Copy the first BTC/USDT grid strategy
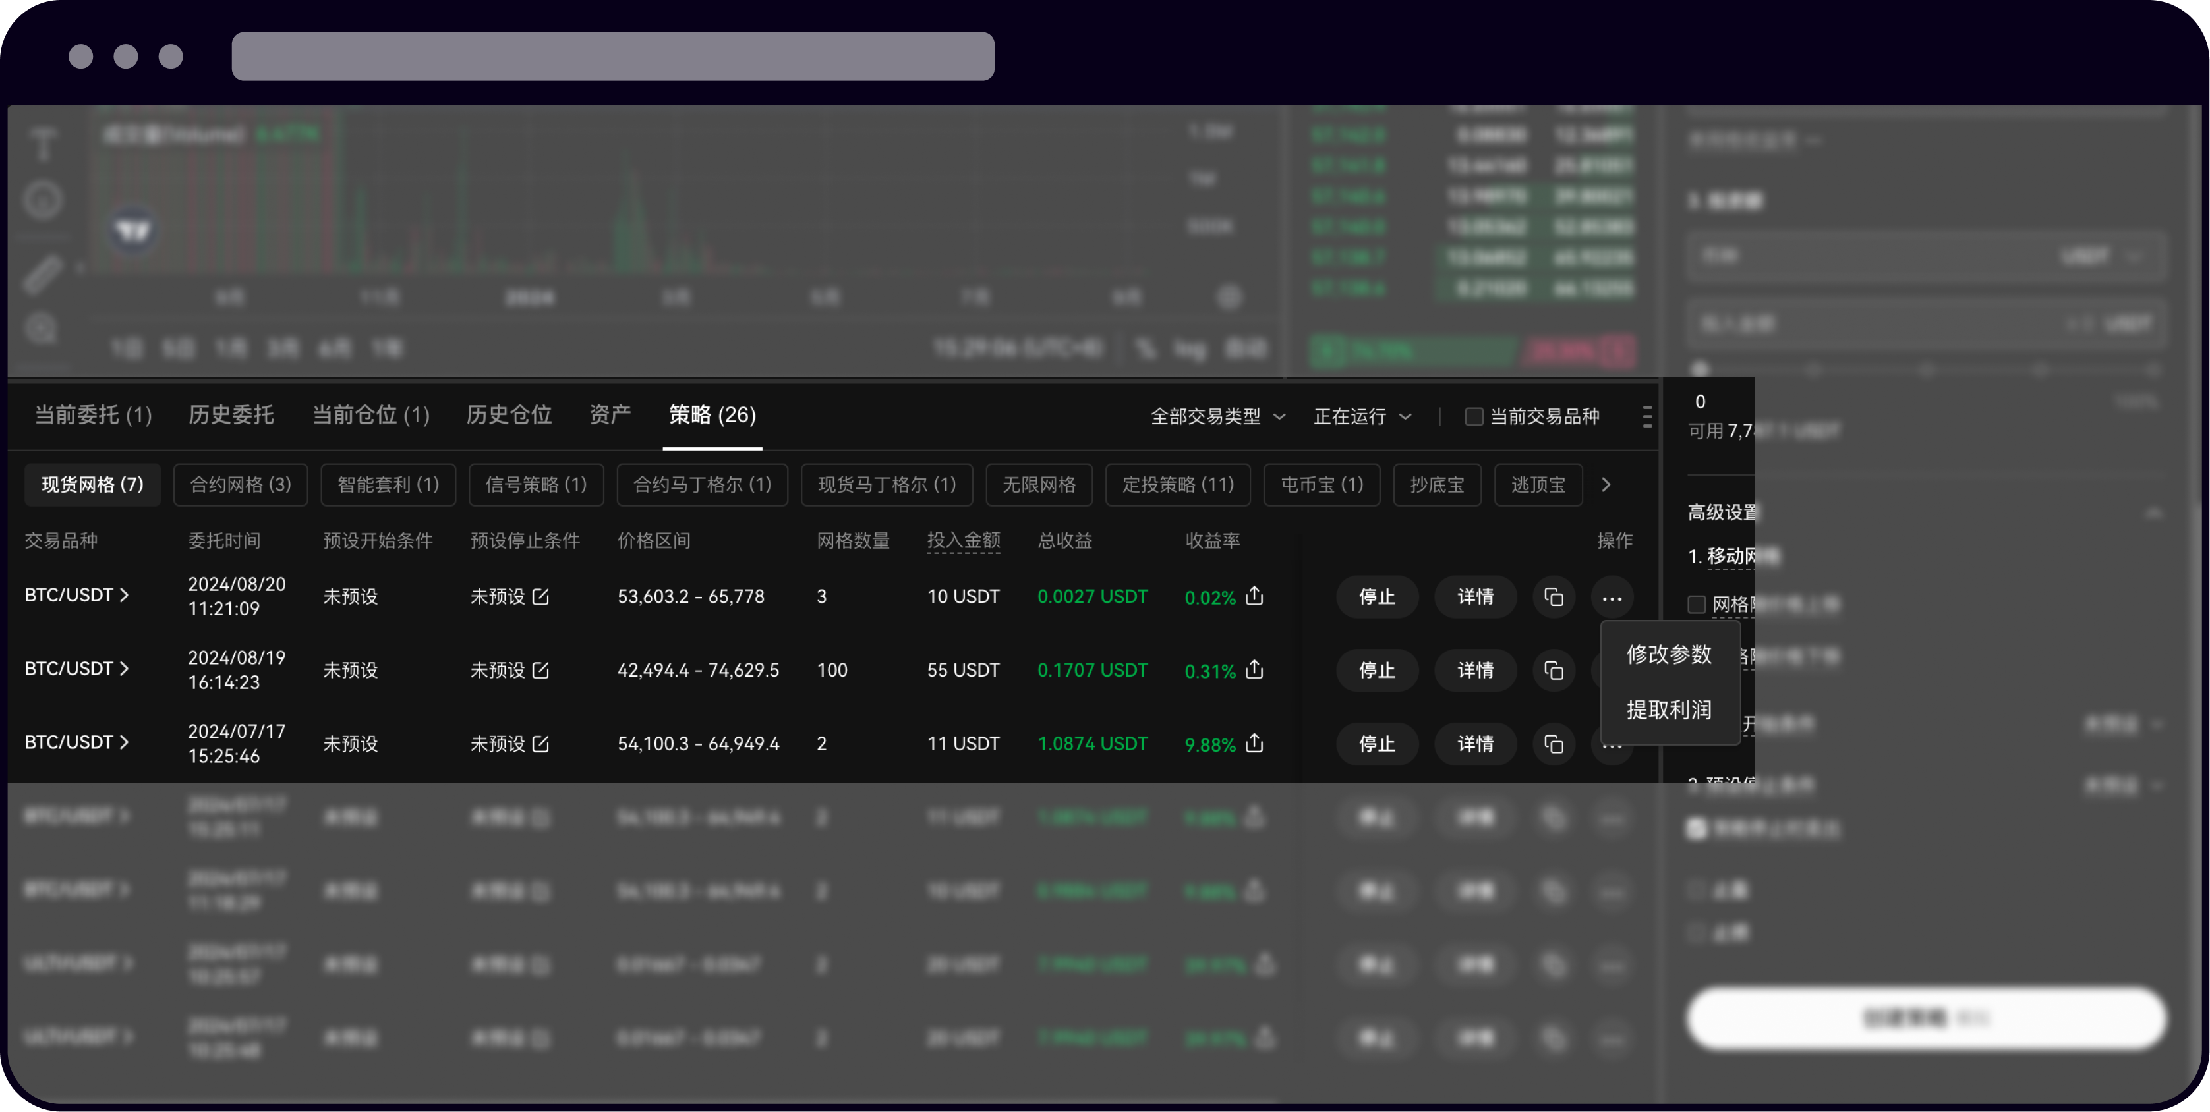This screenshot has height=1112, width=2210. click(x=1555, y=598)
